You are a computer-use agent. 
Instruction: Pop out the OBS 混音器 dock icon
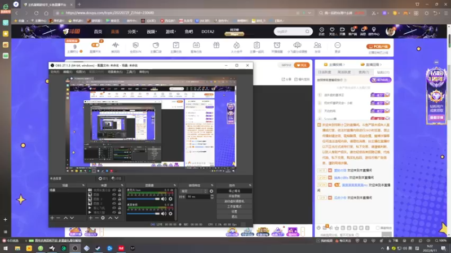[x=174, y=186]
